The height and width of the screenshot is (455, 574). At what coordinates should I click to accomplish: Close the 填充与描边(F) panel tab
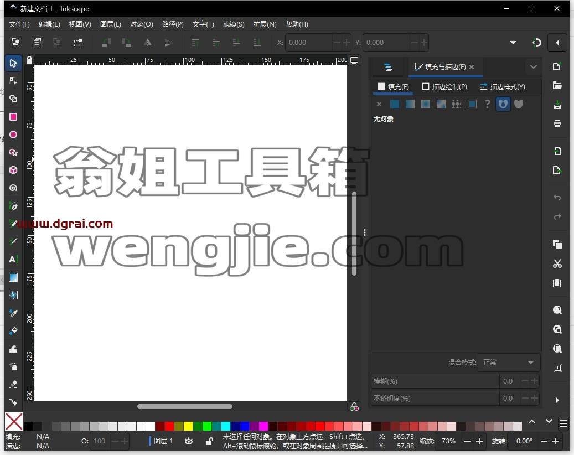coord(472,67)
